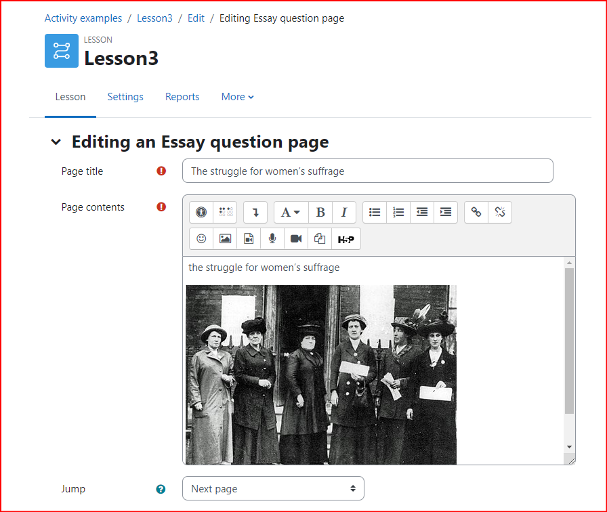Expand the More menu

pyautogui.click(x=237, y=97)
